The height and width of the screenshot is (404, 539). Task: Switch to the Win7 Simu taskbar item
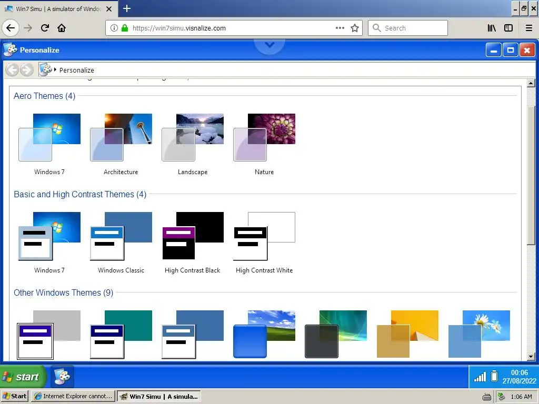click(159, 396)
